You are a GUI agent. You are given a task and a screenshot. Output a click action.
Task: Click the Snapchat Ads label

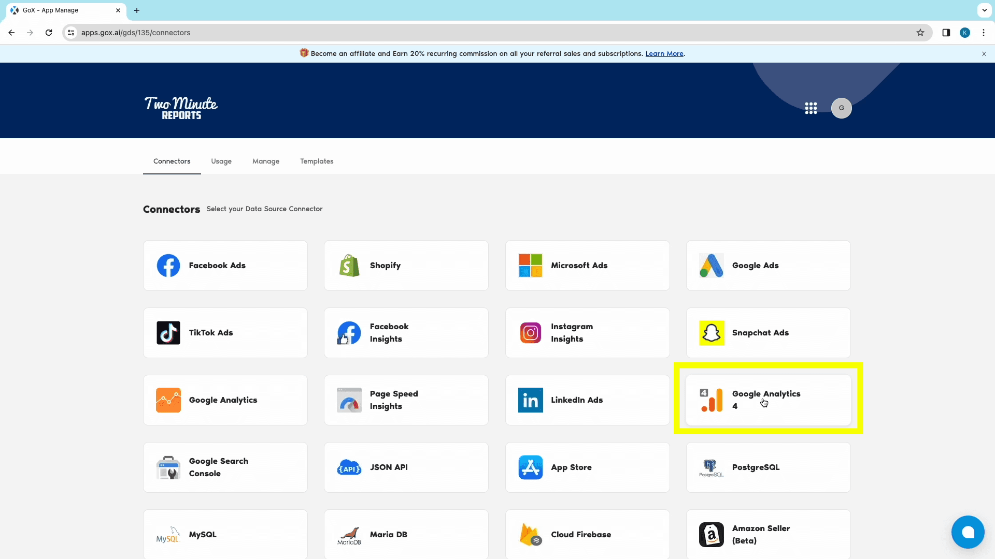760,333
